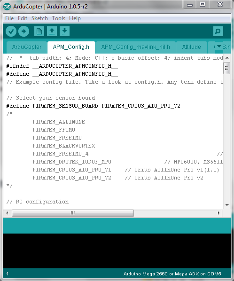Open the Help menu
The image size is (234, 281).
(75, 18)
